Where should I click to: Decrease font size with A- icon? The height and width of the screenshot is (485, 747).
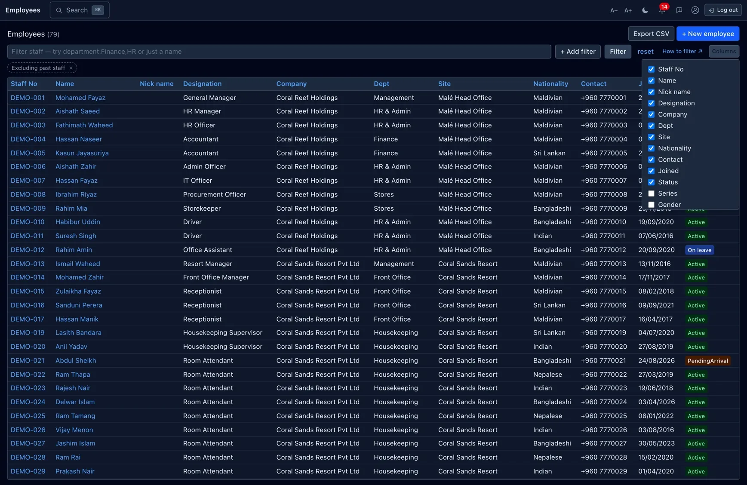[614, 10]
